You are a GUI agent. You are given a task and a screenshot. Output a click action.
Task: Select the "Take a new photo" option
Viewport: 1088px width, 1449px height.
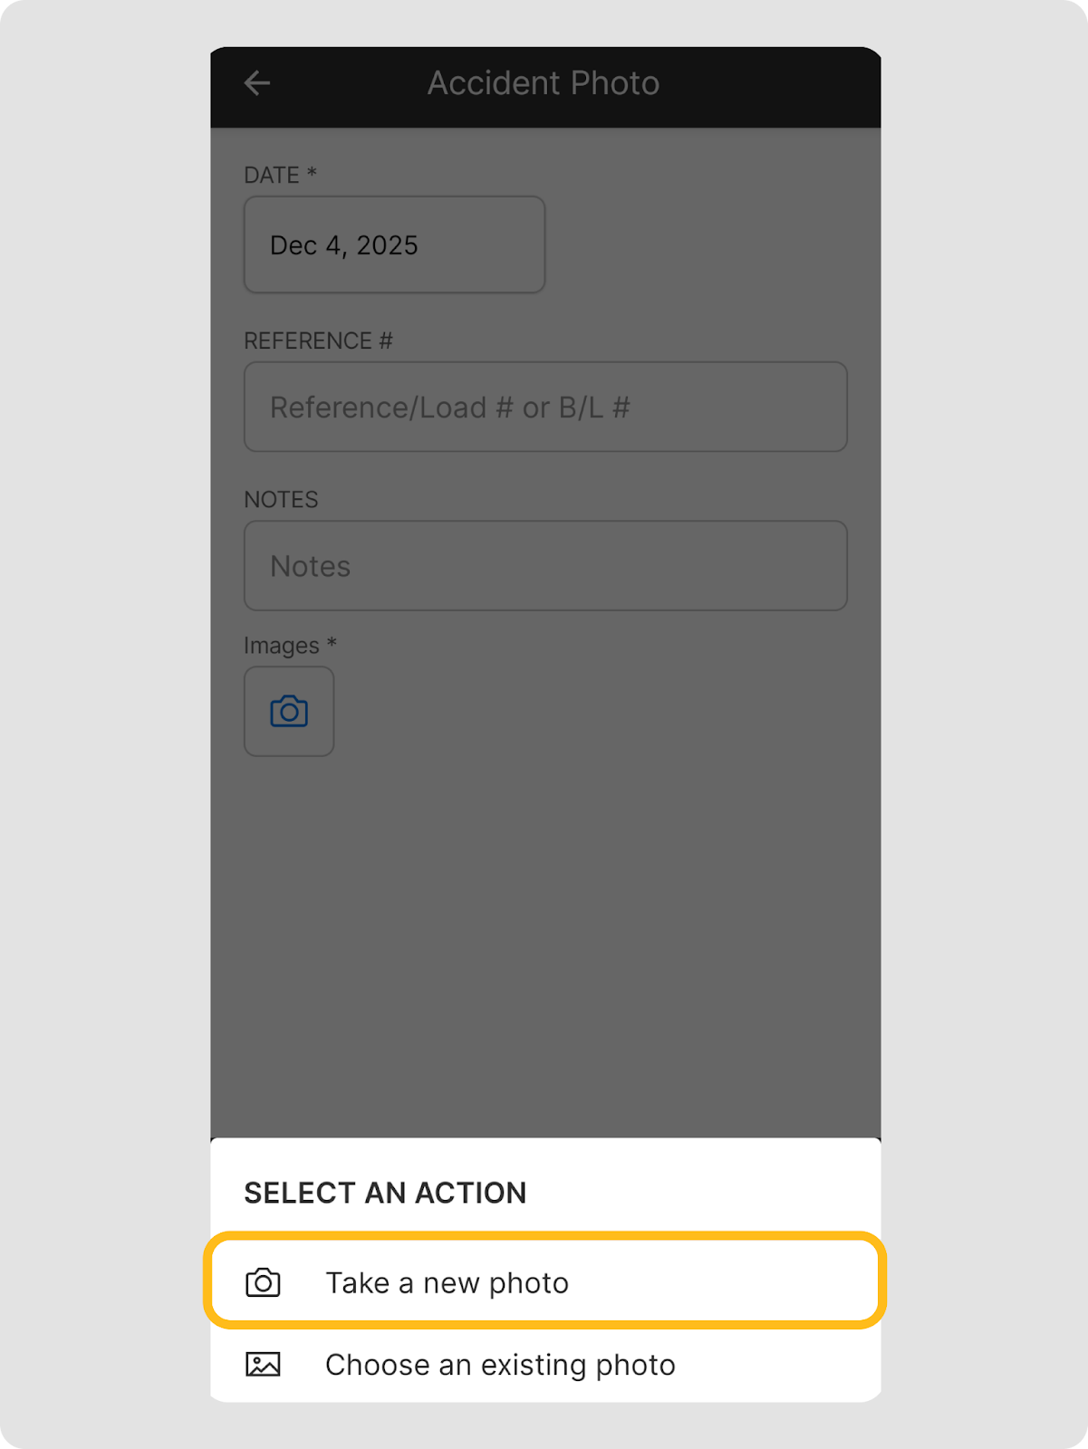(x=448, y=1283)
